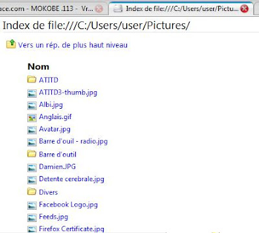
Task: Open Barre d'ouil - radio.jpg link
Action: coord(73,141)
